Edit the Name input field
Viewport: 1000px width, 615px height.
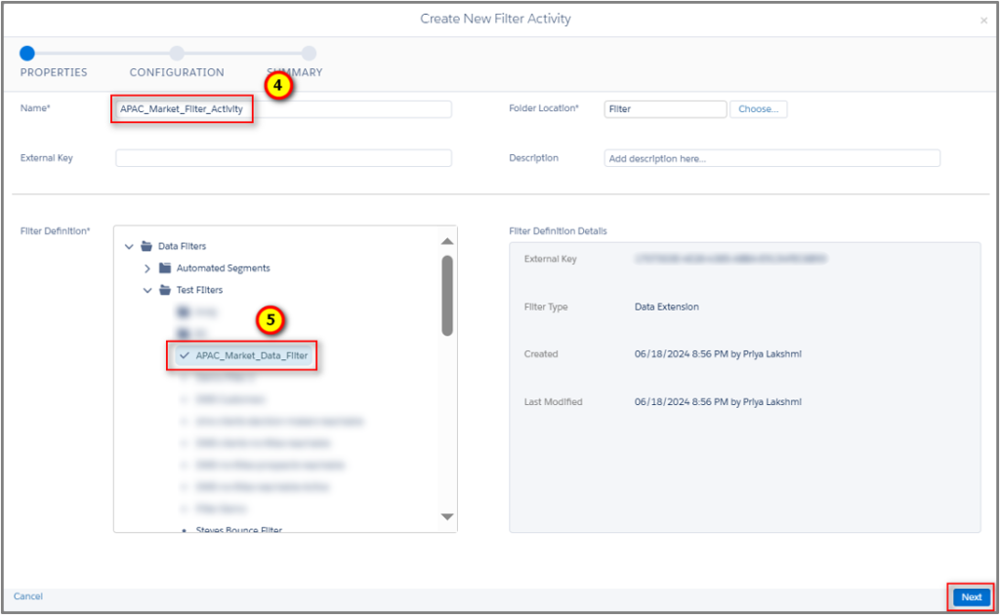tap(283, 109)
